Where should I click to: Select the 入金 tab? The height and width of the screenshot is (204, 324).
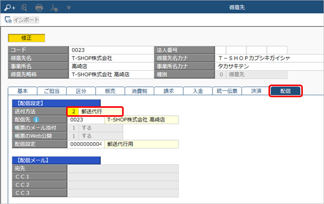point(198,91)
